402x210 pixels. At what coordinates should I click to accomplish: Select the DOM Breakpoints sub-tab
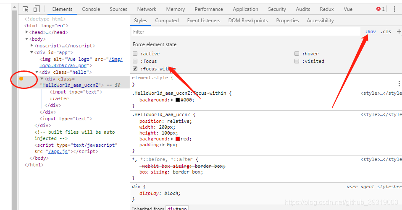[x=248, y=21]
